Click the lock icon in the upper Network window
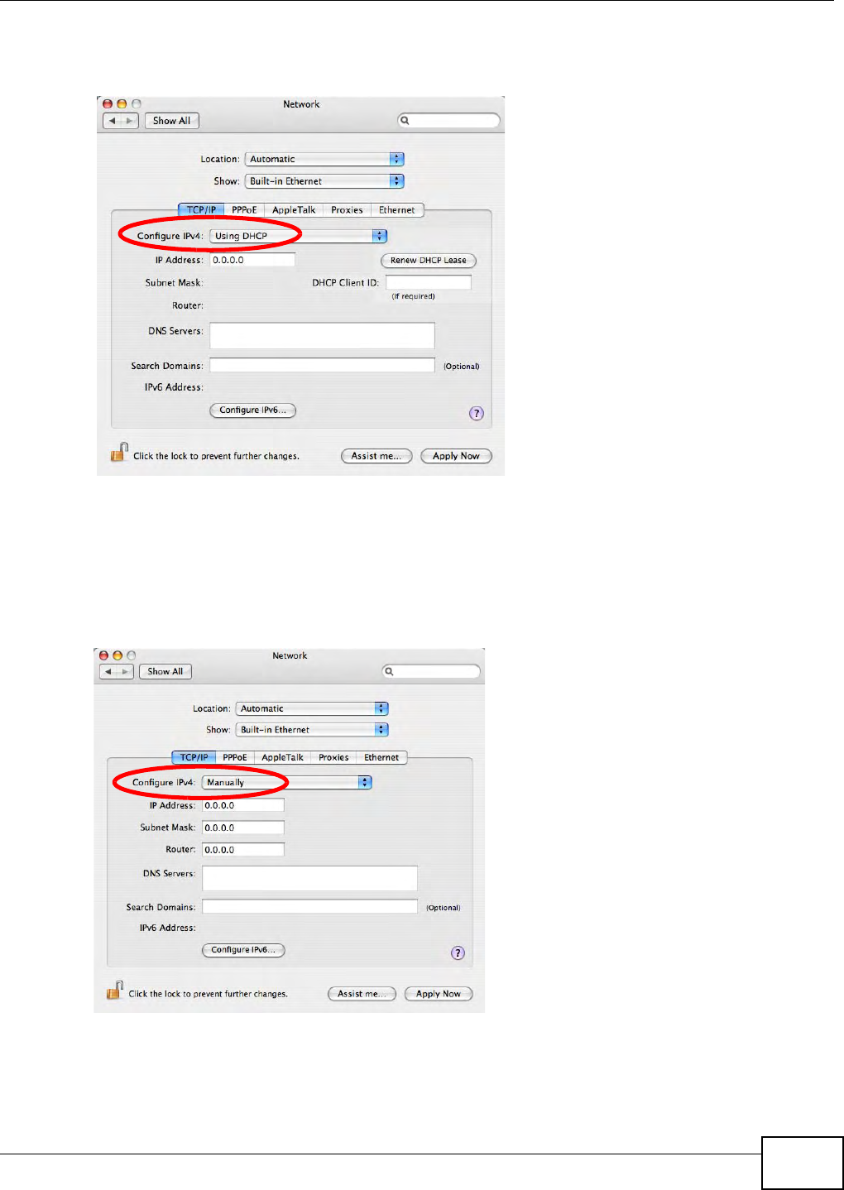The height and width of the screenshot is (1190, 844). coord(118,453)
